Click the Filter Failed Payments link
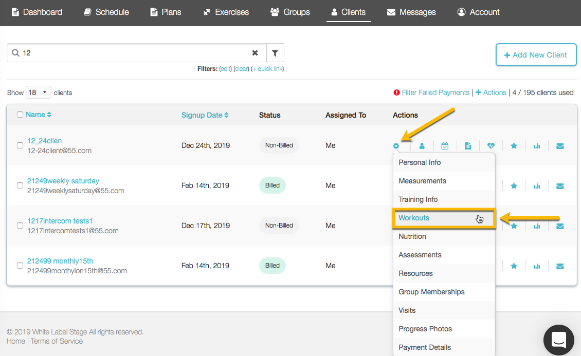Screen dimensions: 581x356 click(435, 92)
